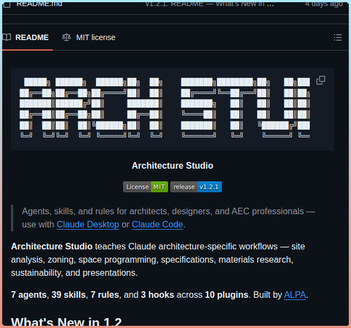
Task: Click the ARCH STU ASCII art banner
Action: click(x=165, y=107)
